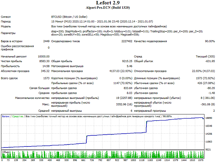Click the Баров в истории value 2449
The image size is (216, 162).
46,41
